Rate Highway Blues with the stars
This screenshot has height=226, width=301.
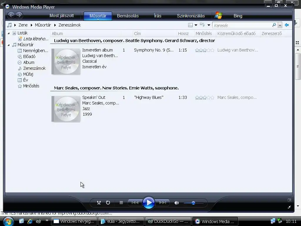[205, 98]
